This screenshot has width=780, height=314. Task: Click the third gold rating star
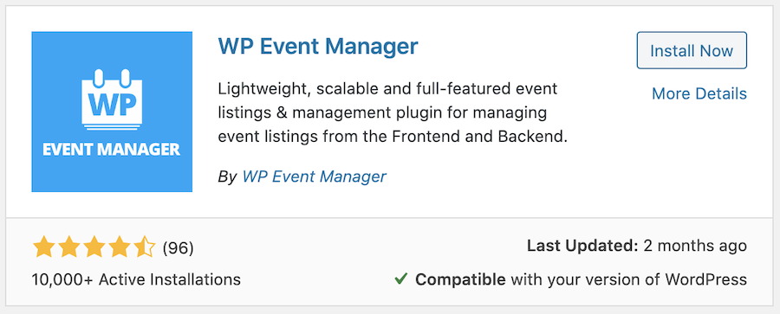(94, 247)
